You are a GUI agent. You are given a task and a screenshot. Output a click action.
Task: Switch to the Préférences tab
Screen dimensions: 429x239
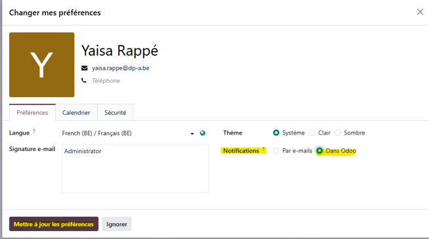coord(32,112)
